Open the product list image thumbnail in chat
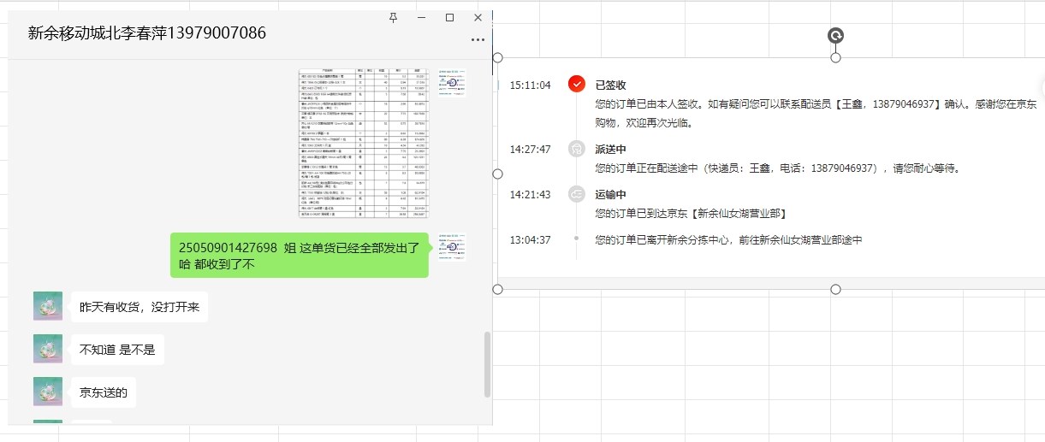Screen dimensions: 1045x442 [x=364, y=143]
